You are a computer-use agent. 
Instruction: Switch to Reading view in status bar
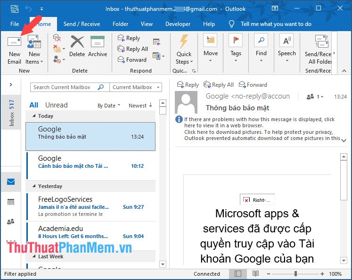[255, 274]
